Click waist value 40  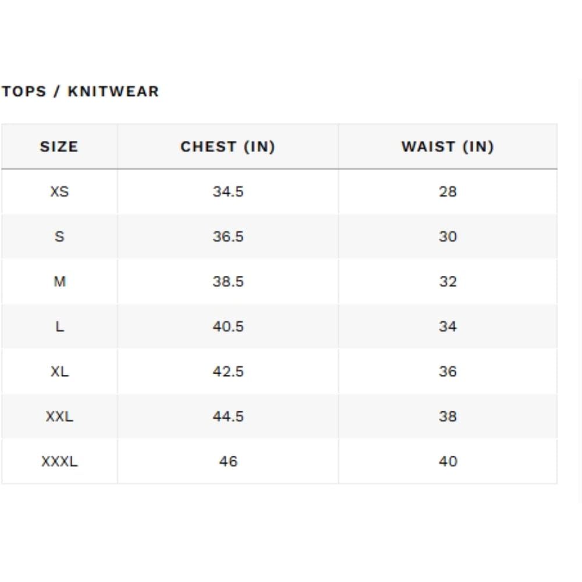coord(448,462)
